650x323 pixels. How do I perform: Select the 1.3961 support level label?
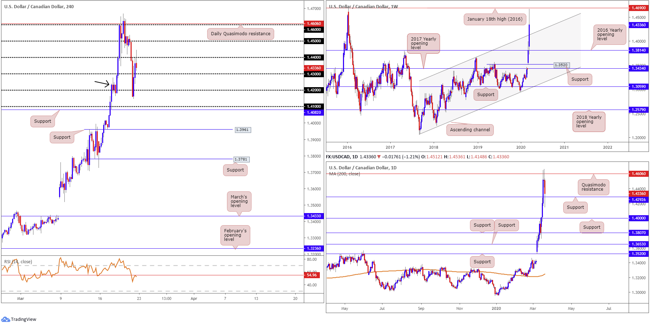coord(243,130)
